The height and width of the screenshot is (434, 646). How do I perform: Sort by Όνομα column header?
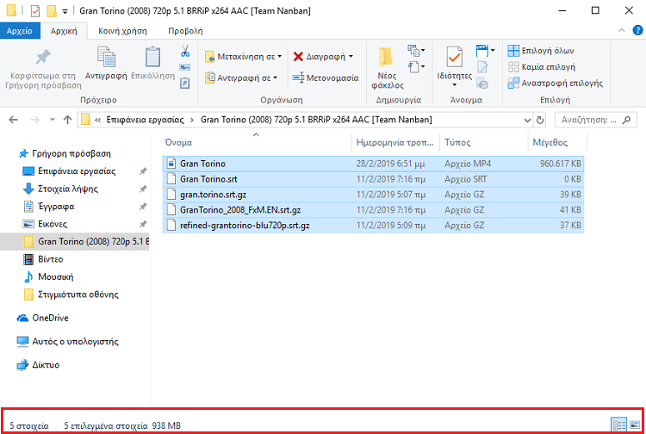[256, 142]
